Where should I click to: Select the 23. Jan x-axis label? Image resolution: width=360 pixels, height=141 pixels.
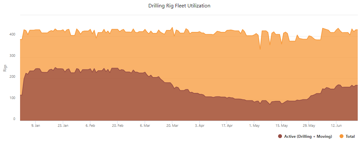click(x=63, y=126)
